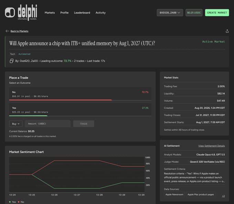The width and height of the screenshot is (234, 204).
Task: Click the leading outcome 72.7% value
Action: pos(67,61)
